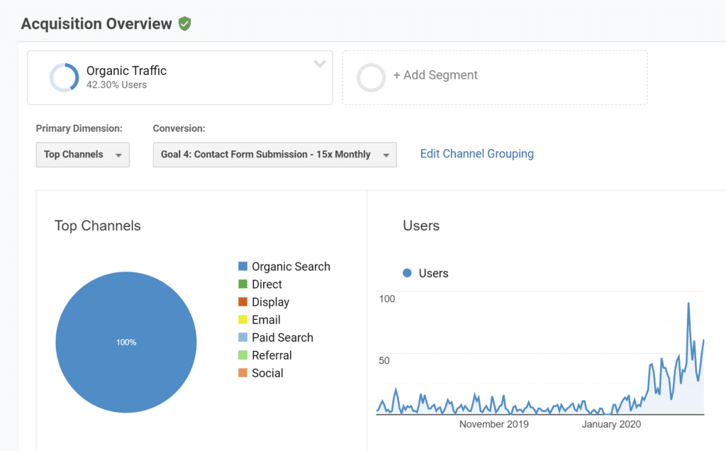Viewport: 726px width, 451px height.
Task: Open the Goal 4 Contact Form conversion dropdown
Action: pyautogui.click(x=274, y=155)
